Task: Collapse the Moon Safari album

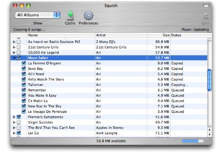Action: (14, 58)
